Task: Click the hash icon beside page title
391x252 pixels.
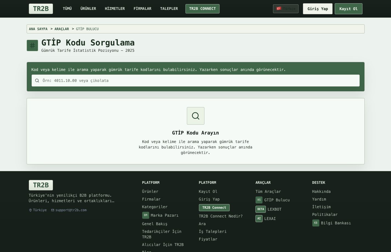Action: click(x=32, y=45)
